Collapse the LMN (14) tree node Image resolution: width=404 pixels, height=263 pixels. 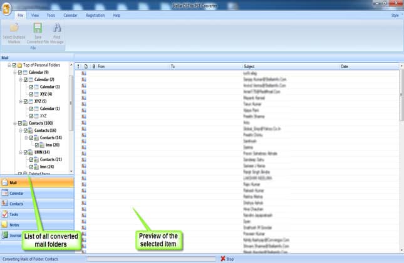point(21,152)
